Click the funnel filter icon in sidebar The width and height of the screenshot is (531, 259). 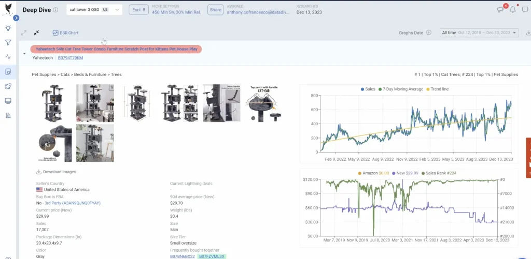click(8, 43)
